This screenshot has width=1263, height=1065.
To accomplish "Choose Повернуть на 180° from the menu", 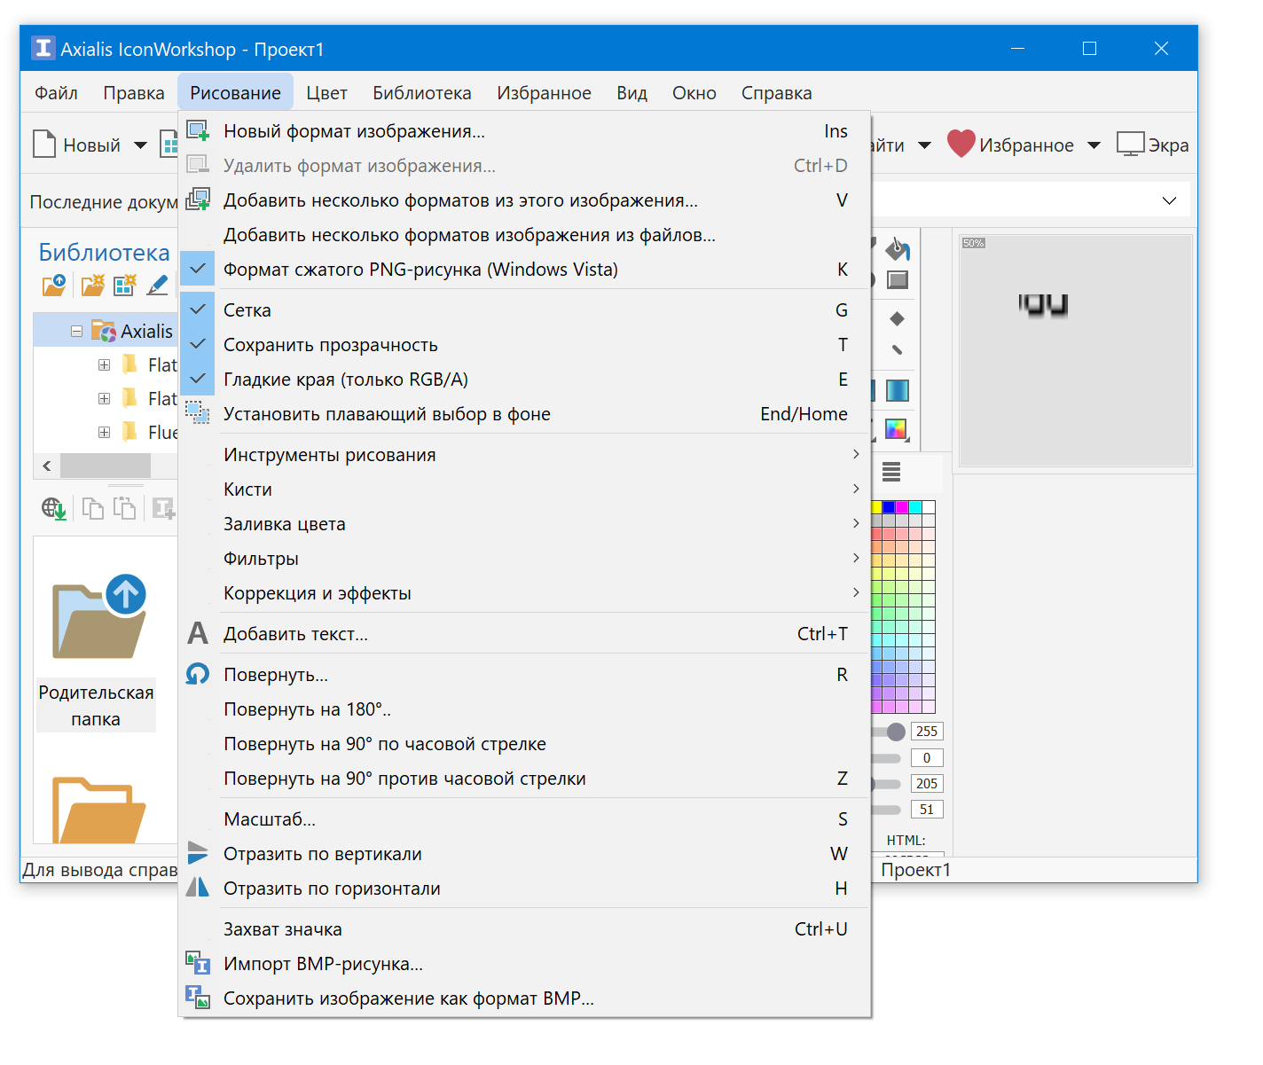I will [306, 709].
